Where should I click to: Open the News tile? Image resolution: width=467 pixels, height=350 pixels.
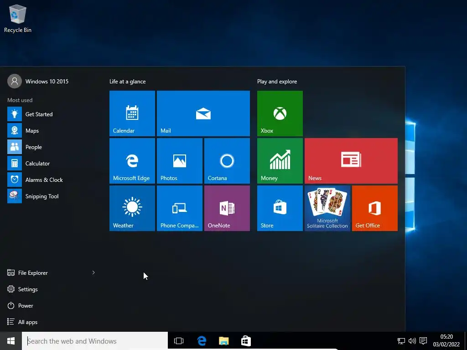(x=351, y=161)
